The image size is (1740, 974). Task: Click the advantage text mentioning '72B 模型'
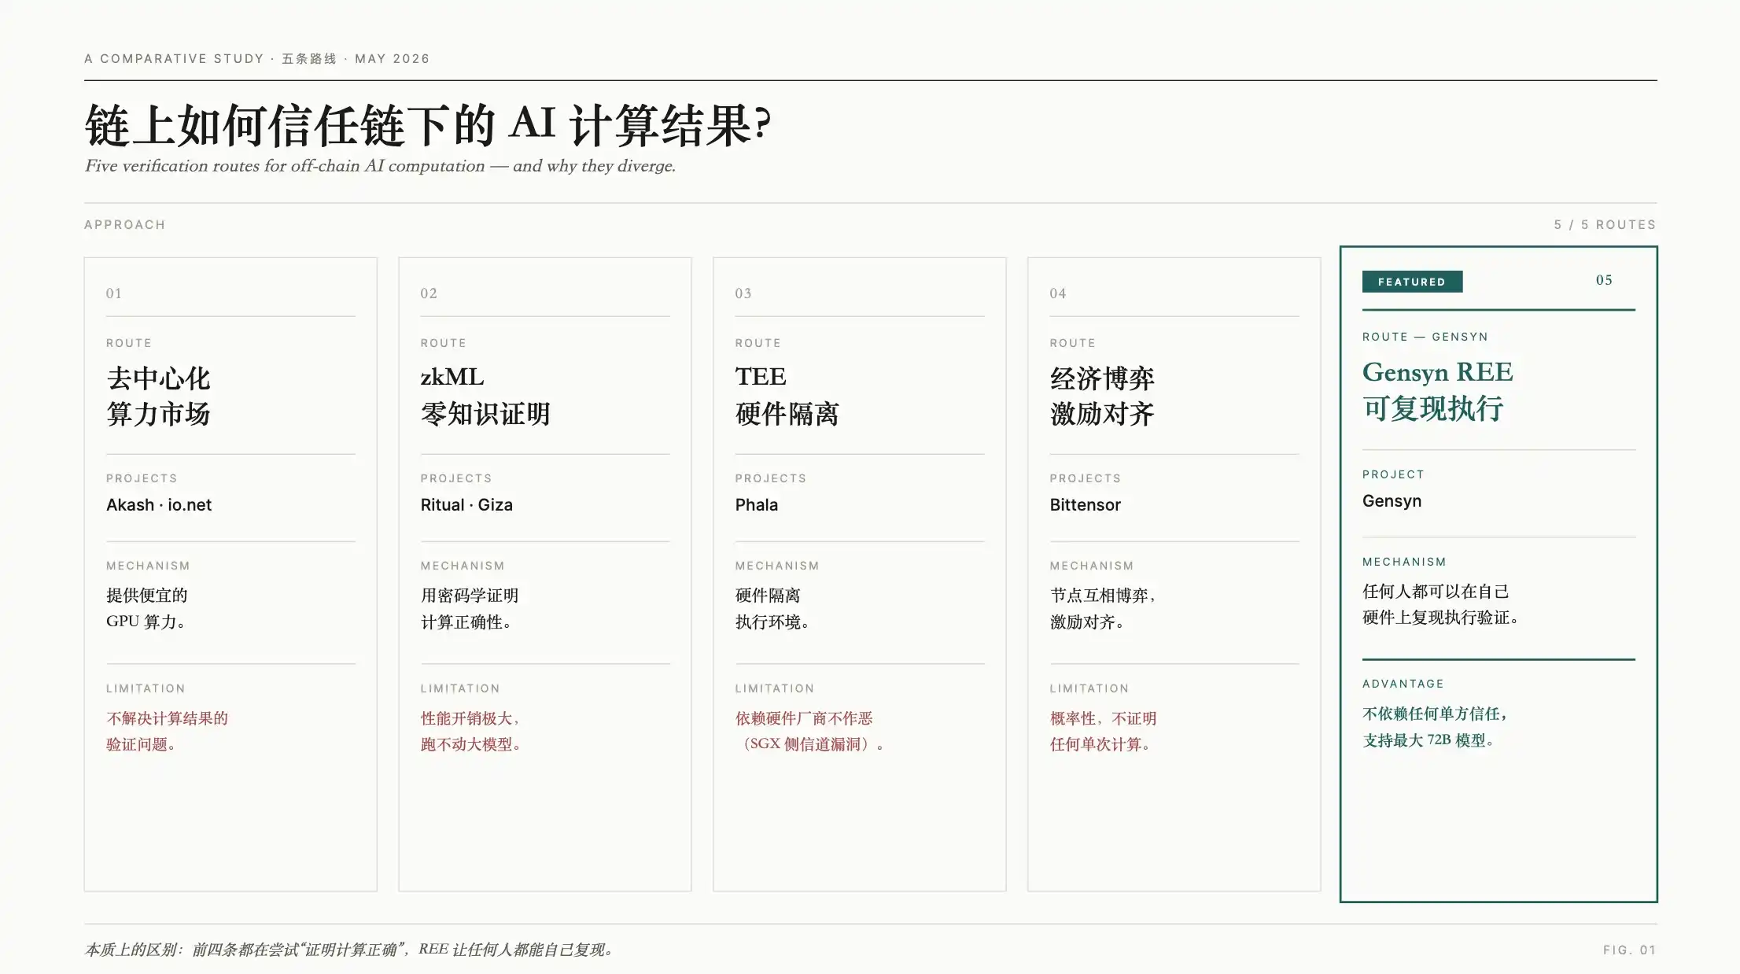(1435, 727)
